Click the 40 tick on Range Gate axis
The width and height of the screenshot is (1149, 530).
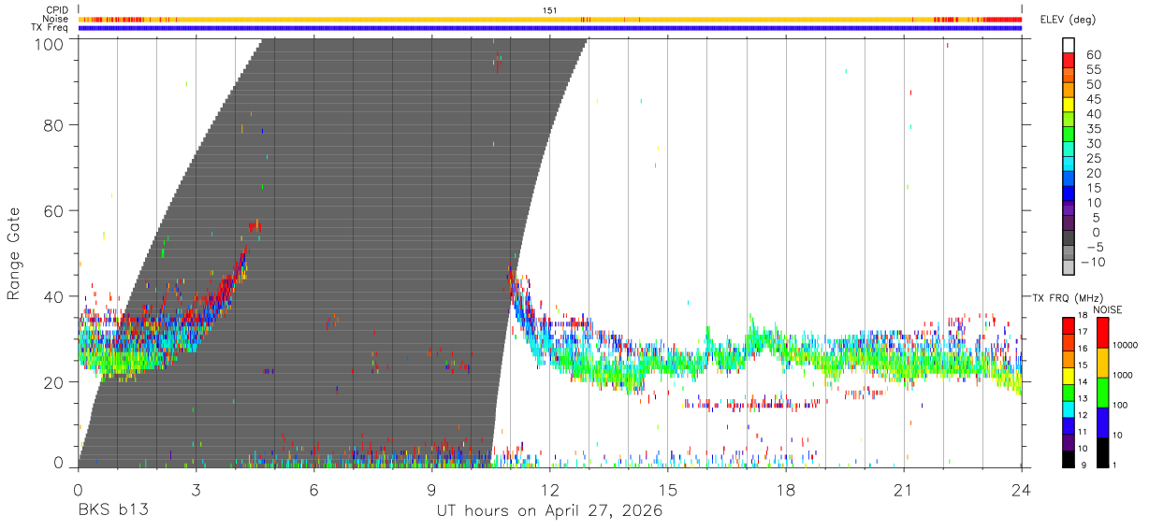click(55, 297)
